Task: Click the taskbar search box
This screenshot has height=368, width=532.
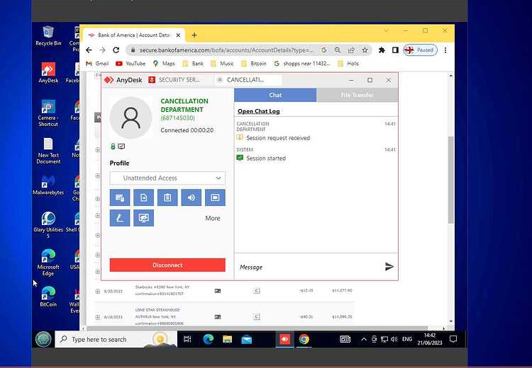Action: click(x=116, y=339)
